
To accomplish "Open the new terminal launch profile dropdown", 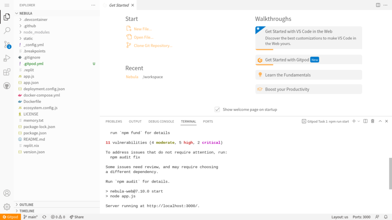I will click(359, 121).
